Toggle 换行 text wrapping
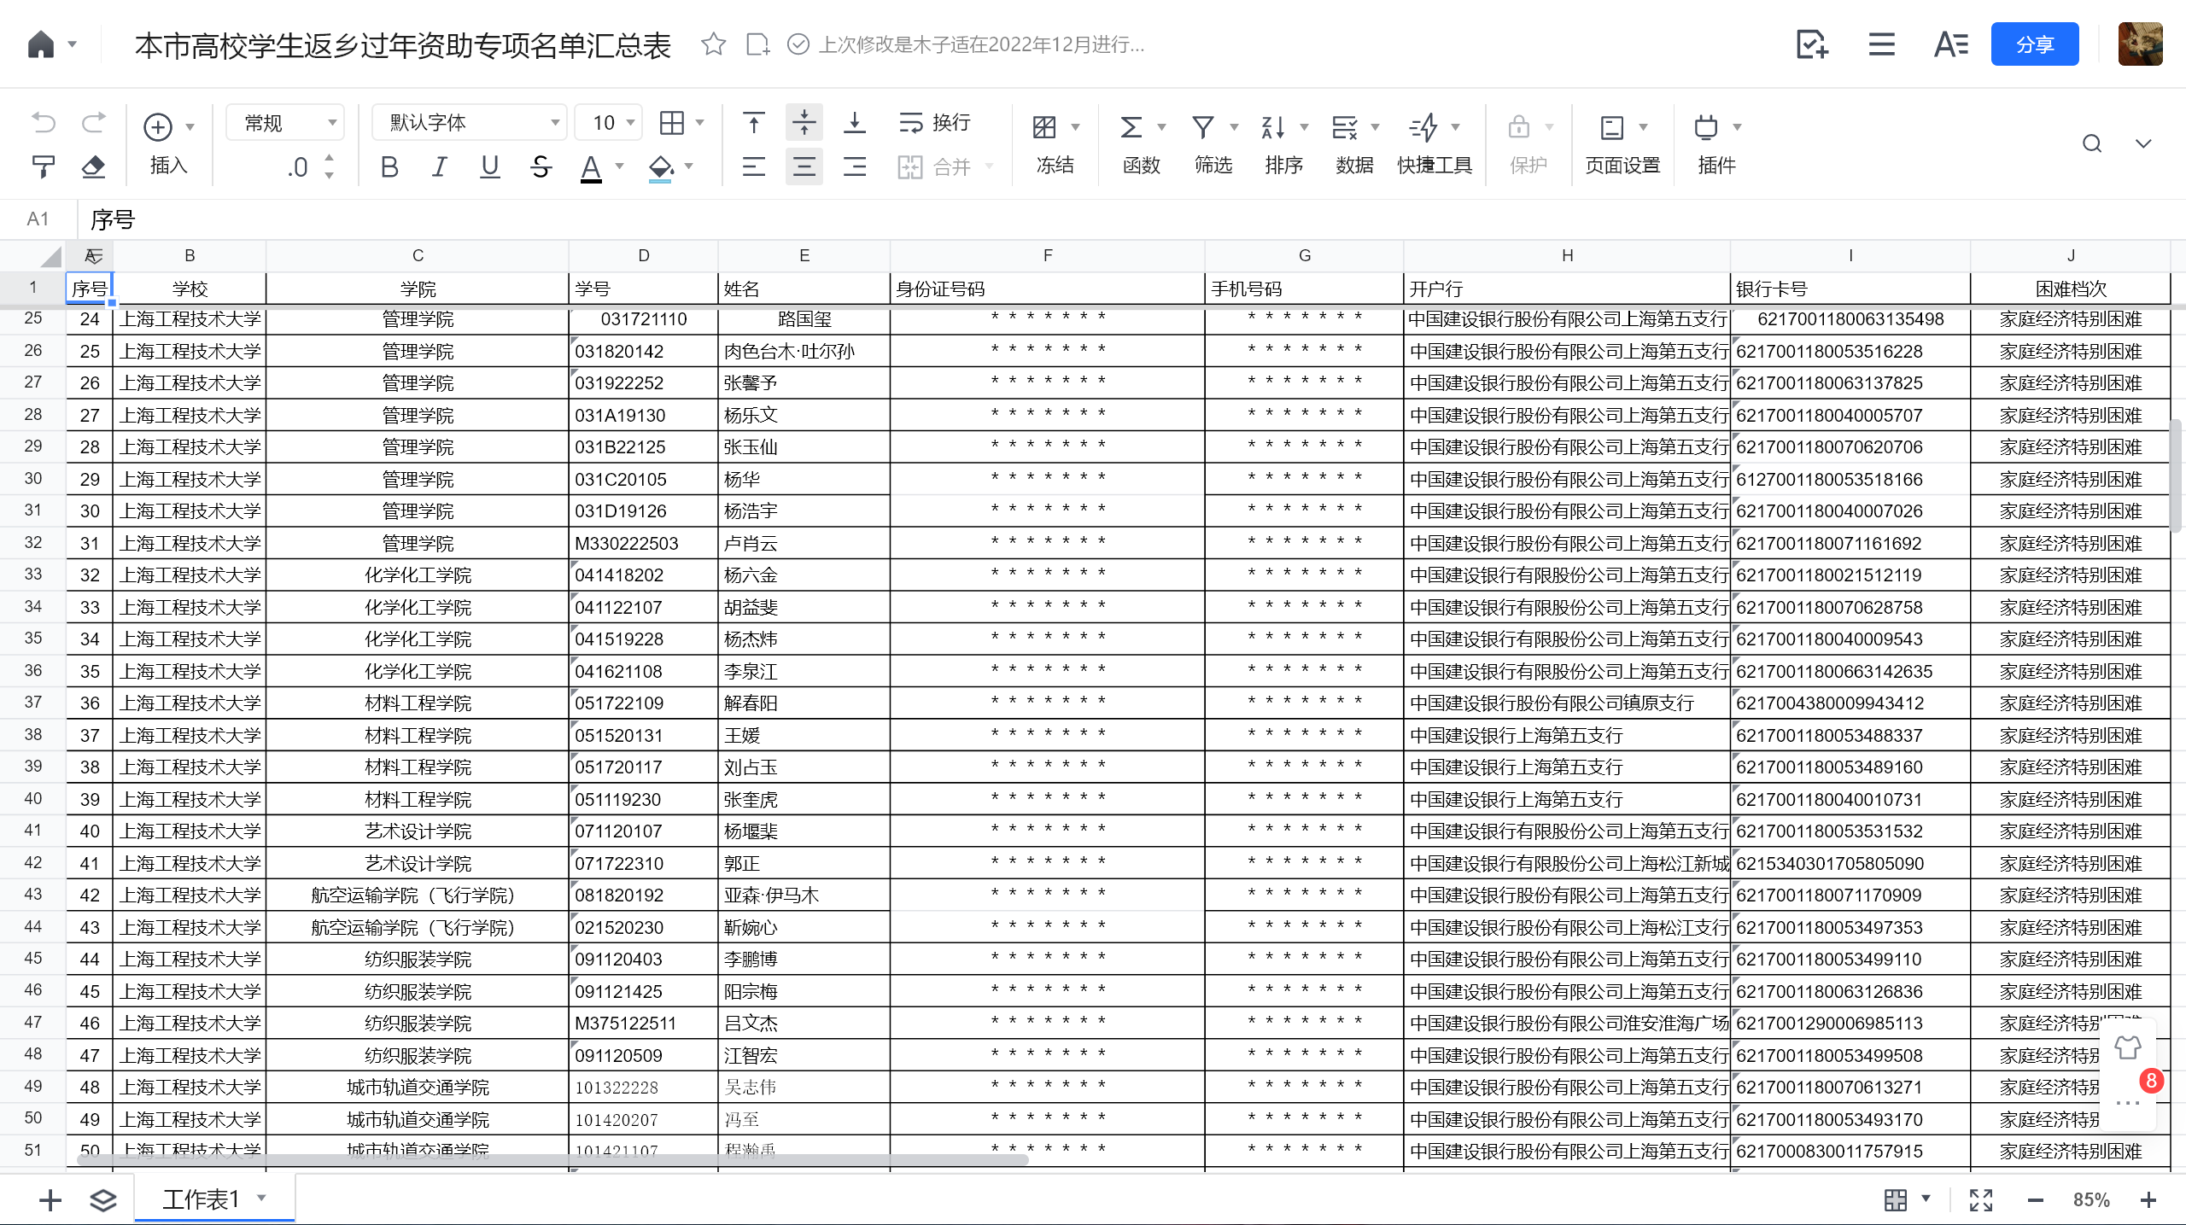Screen dimensions: 2186x1225 [934, 123]
